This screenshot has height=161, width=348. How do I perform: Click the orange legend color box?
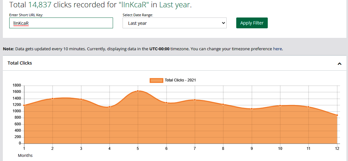(x=156, y=80)
